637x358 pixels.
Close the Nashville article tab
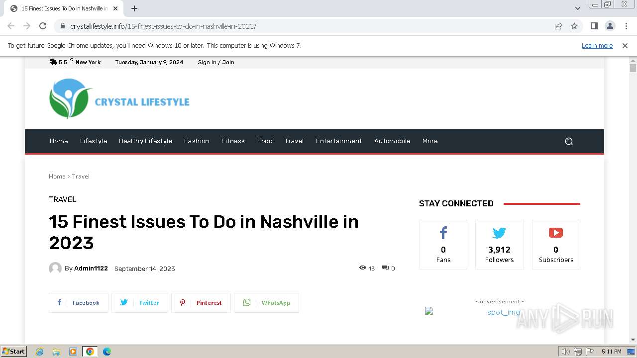[x=115, y=8]
